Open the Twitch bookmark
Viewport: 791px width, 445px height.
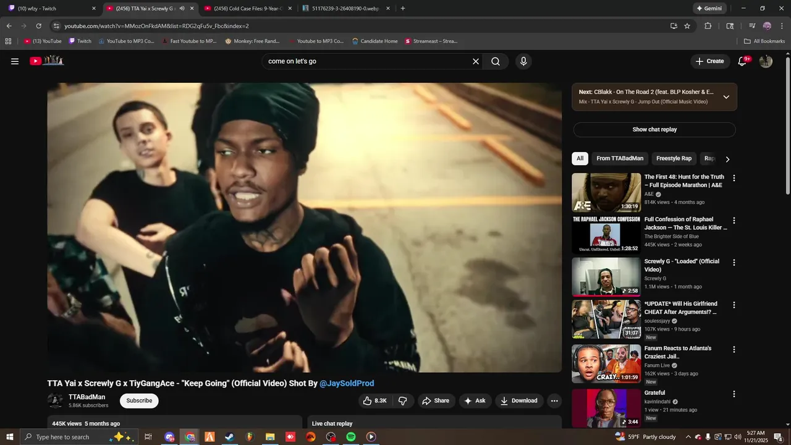click(80, 41)
